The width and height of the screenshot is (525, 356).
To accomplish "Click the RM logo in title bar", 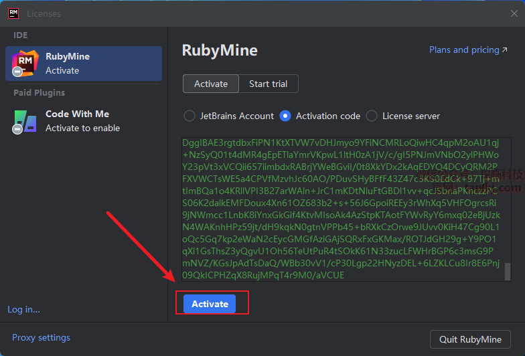I will tap(13, 13).
